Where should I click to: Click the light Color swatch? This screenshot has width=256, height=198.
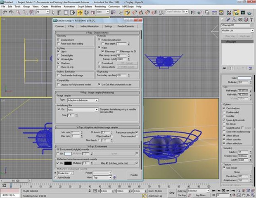pos(244,78)
